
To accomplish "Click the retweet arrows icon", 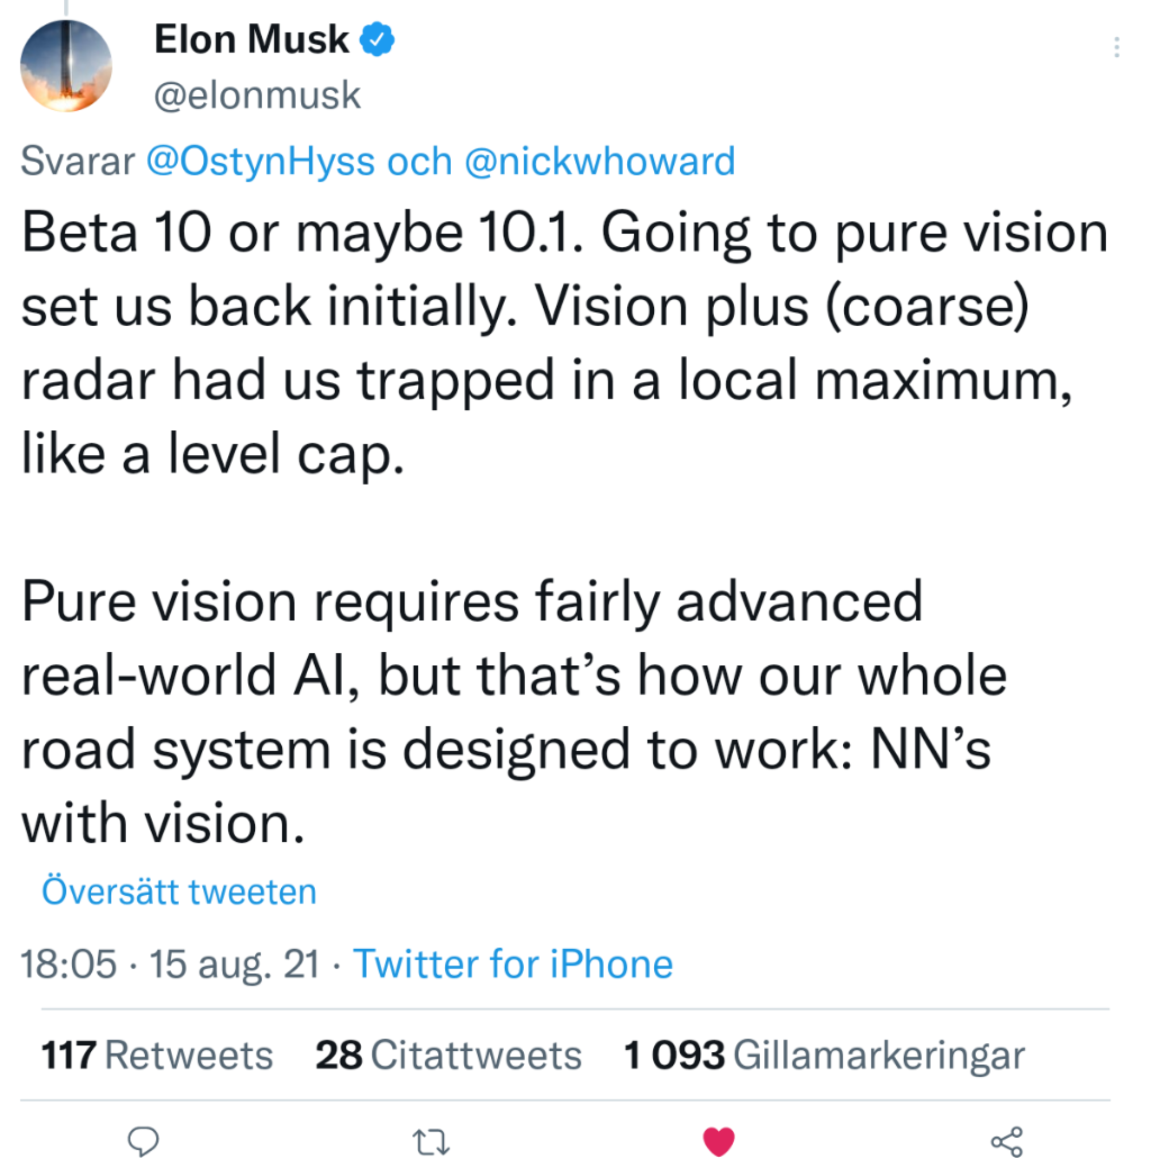I will tap(431, 1143).
